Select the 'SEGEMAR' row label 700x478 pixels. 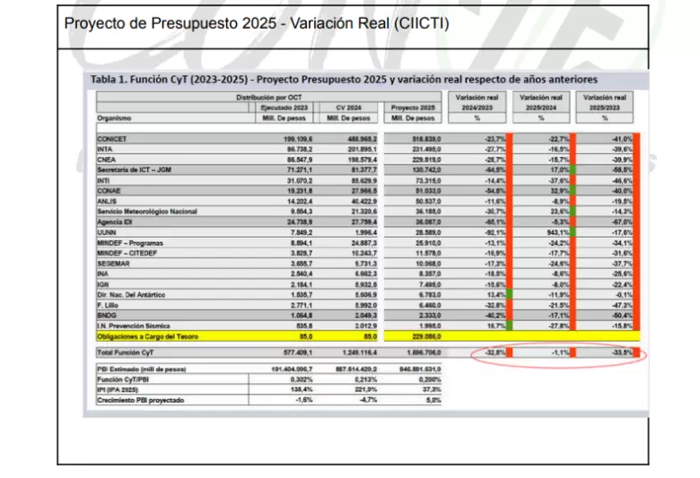coord(113,264)
